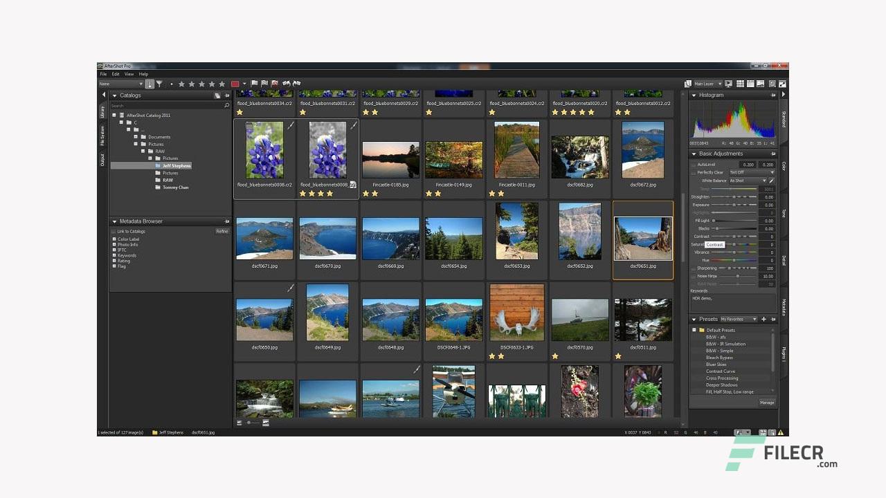Click the Manage presets button
Screen dimensions: 886x498
[x=767, y=403]
